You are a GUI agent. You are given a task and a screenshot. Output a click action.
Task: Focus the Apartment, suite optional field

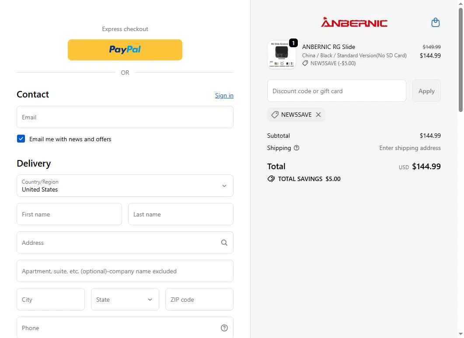pyautogui.click(x=125, y=271)
